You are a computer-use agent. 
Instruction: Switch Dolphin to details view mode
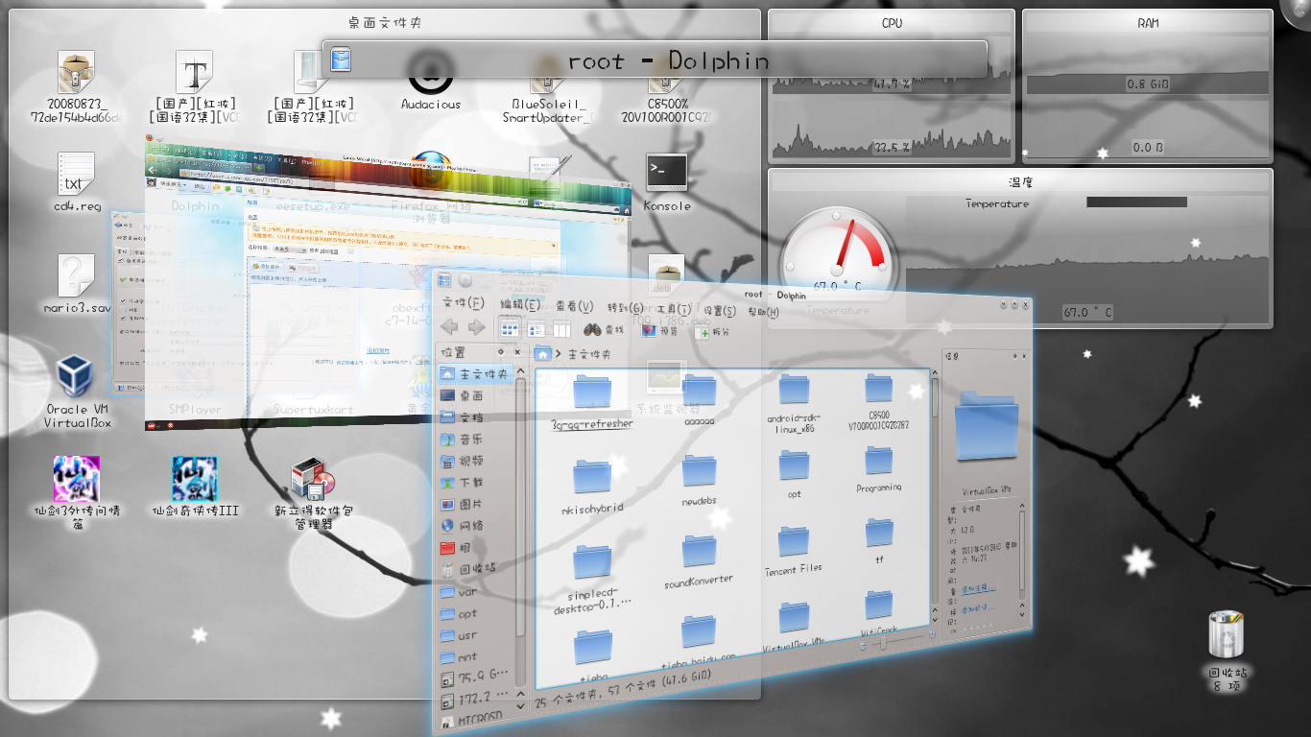coord(536,329)
